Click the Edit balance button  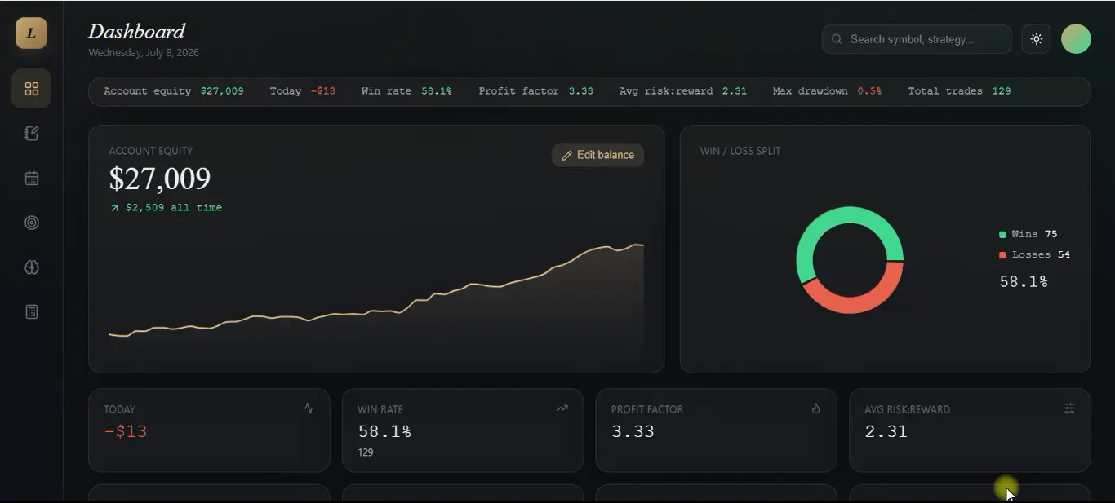point(597,155)
